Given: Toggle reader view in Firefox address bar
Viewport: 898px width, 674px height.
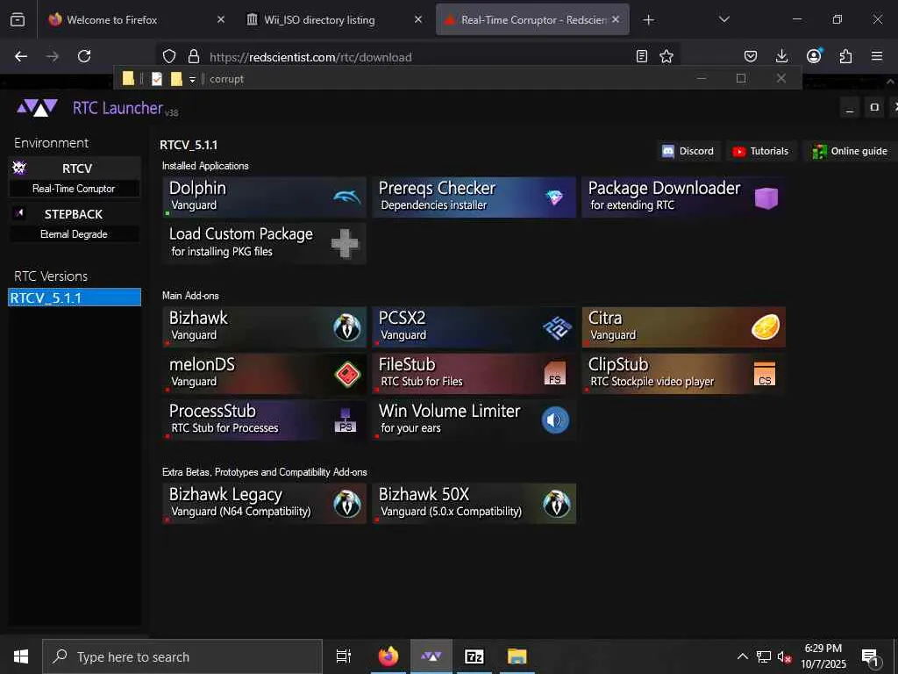Looking at the screenshot, I should [641, 56].
